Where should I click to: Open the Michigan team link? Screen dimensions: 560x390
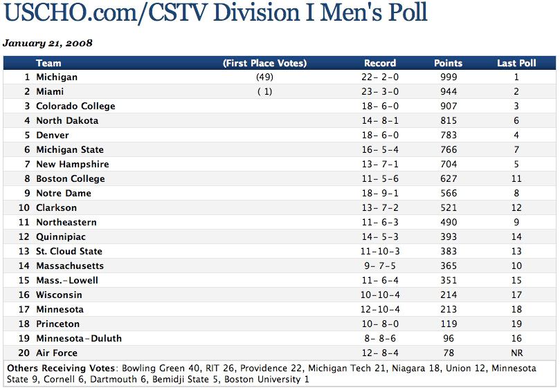[57, 77]
